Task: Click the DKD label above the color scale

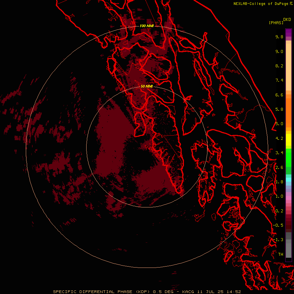Action: 287,20
